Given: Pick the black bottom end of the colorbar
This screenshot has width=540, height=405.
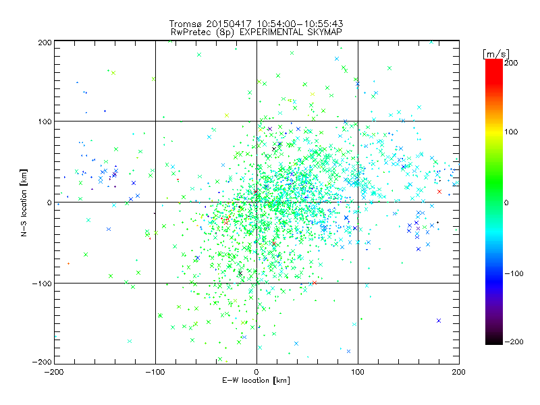Looking at the screenshot, I should (x=494, y=342).
